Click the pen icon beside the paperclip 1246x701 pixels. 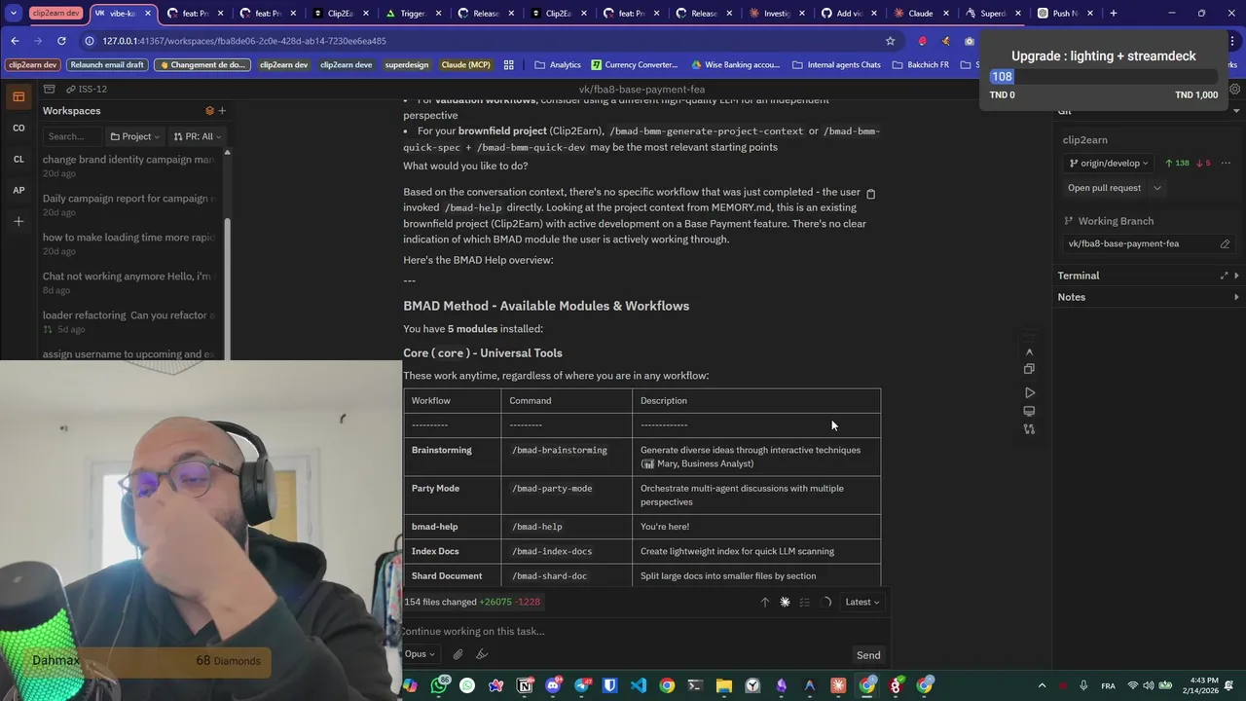click(481, 654)
